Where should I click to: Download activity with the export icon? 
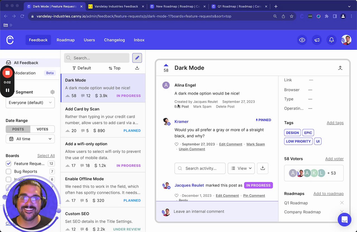(x=262, y=168)
